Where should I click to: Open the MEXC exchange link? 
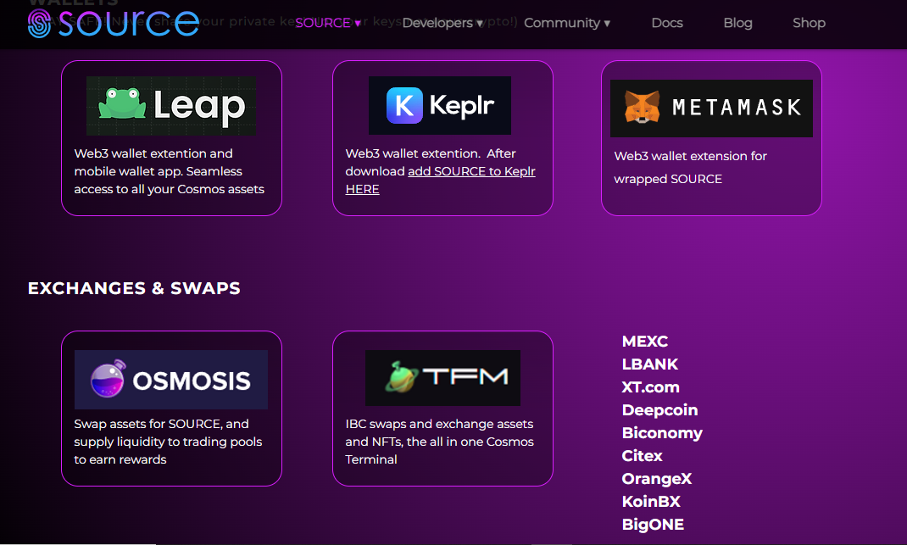[x=645, y=342]
